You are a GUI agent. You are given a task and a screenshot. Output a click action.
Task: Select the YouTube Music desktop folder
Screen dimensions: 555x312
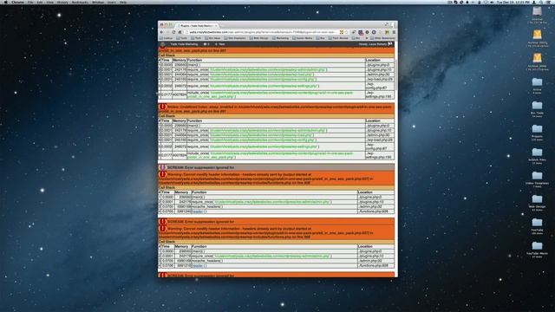[537, 246]
